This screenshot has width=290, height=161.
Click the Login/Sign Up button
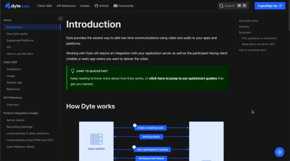tap(269, 6)
